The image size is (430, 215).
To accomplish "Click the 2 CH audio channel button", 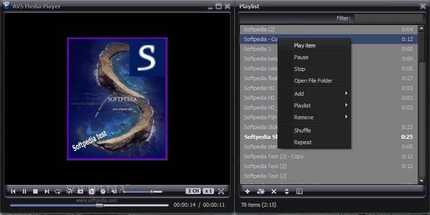I will [193, 191].
